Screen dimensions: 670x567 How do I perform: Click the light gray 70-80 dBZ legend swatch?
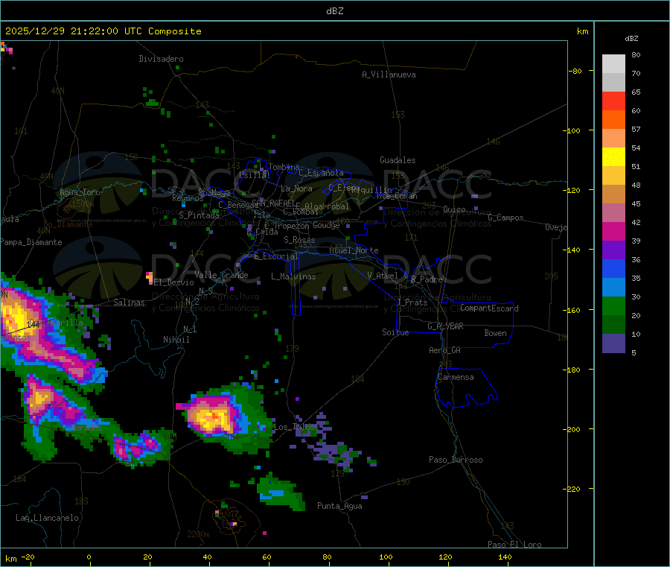613,64
